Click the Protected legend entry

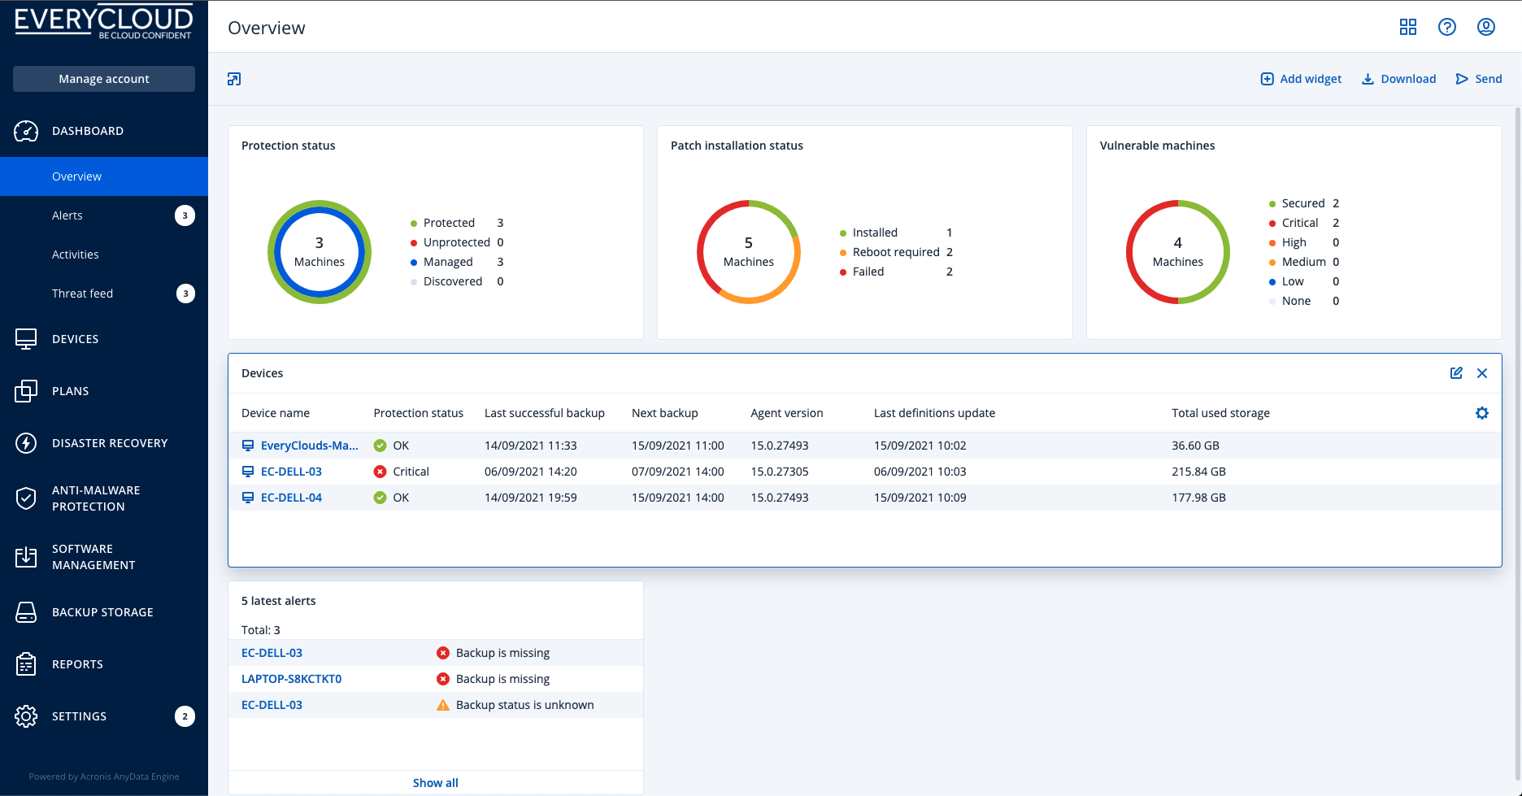click(x=457, y=223)
